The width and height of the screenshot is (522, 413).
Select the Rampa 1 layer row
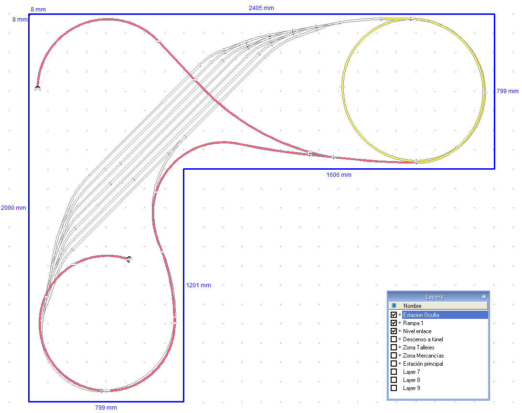click(x=438, y=323)
